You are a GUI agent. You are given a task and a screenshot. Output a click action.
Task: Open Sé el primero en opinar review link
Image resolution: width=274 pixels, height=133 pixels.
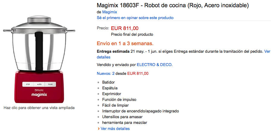coord(135,18)
